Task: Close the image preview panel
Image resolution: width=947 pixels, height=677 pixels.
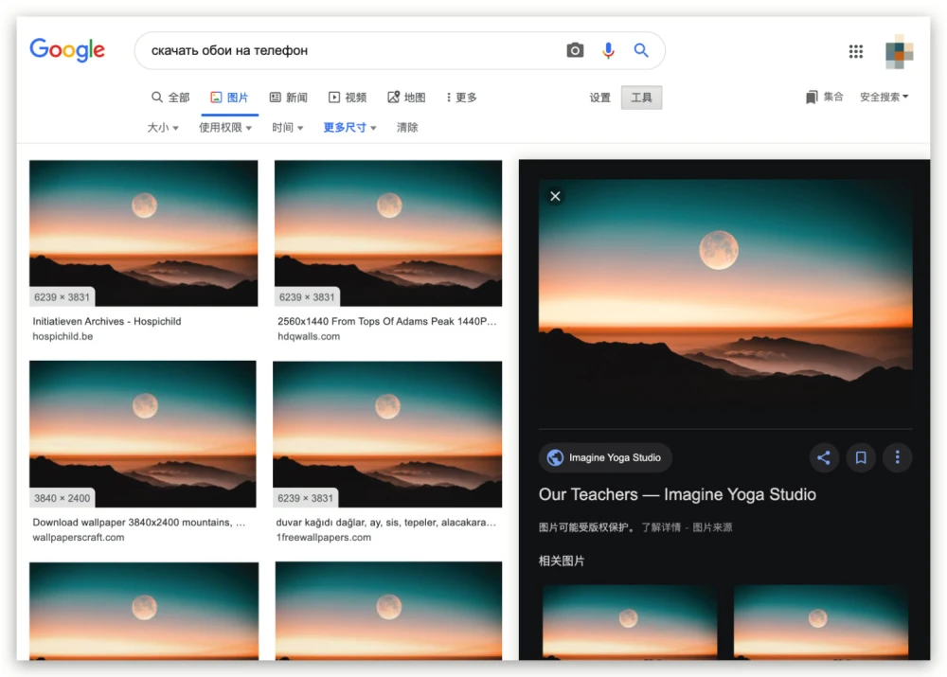Action: click(555, 196)
